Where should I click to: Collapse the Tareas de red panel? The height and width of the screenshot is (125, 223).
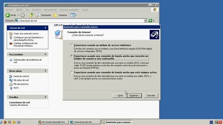coord(45,28)
